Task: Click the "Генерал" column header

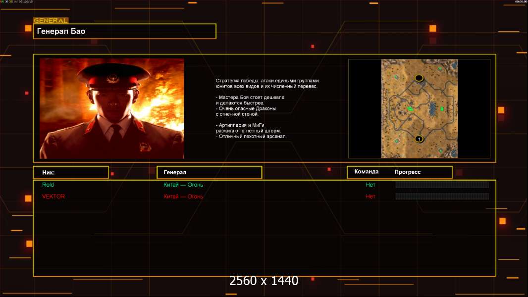Action: (209, 173)
